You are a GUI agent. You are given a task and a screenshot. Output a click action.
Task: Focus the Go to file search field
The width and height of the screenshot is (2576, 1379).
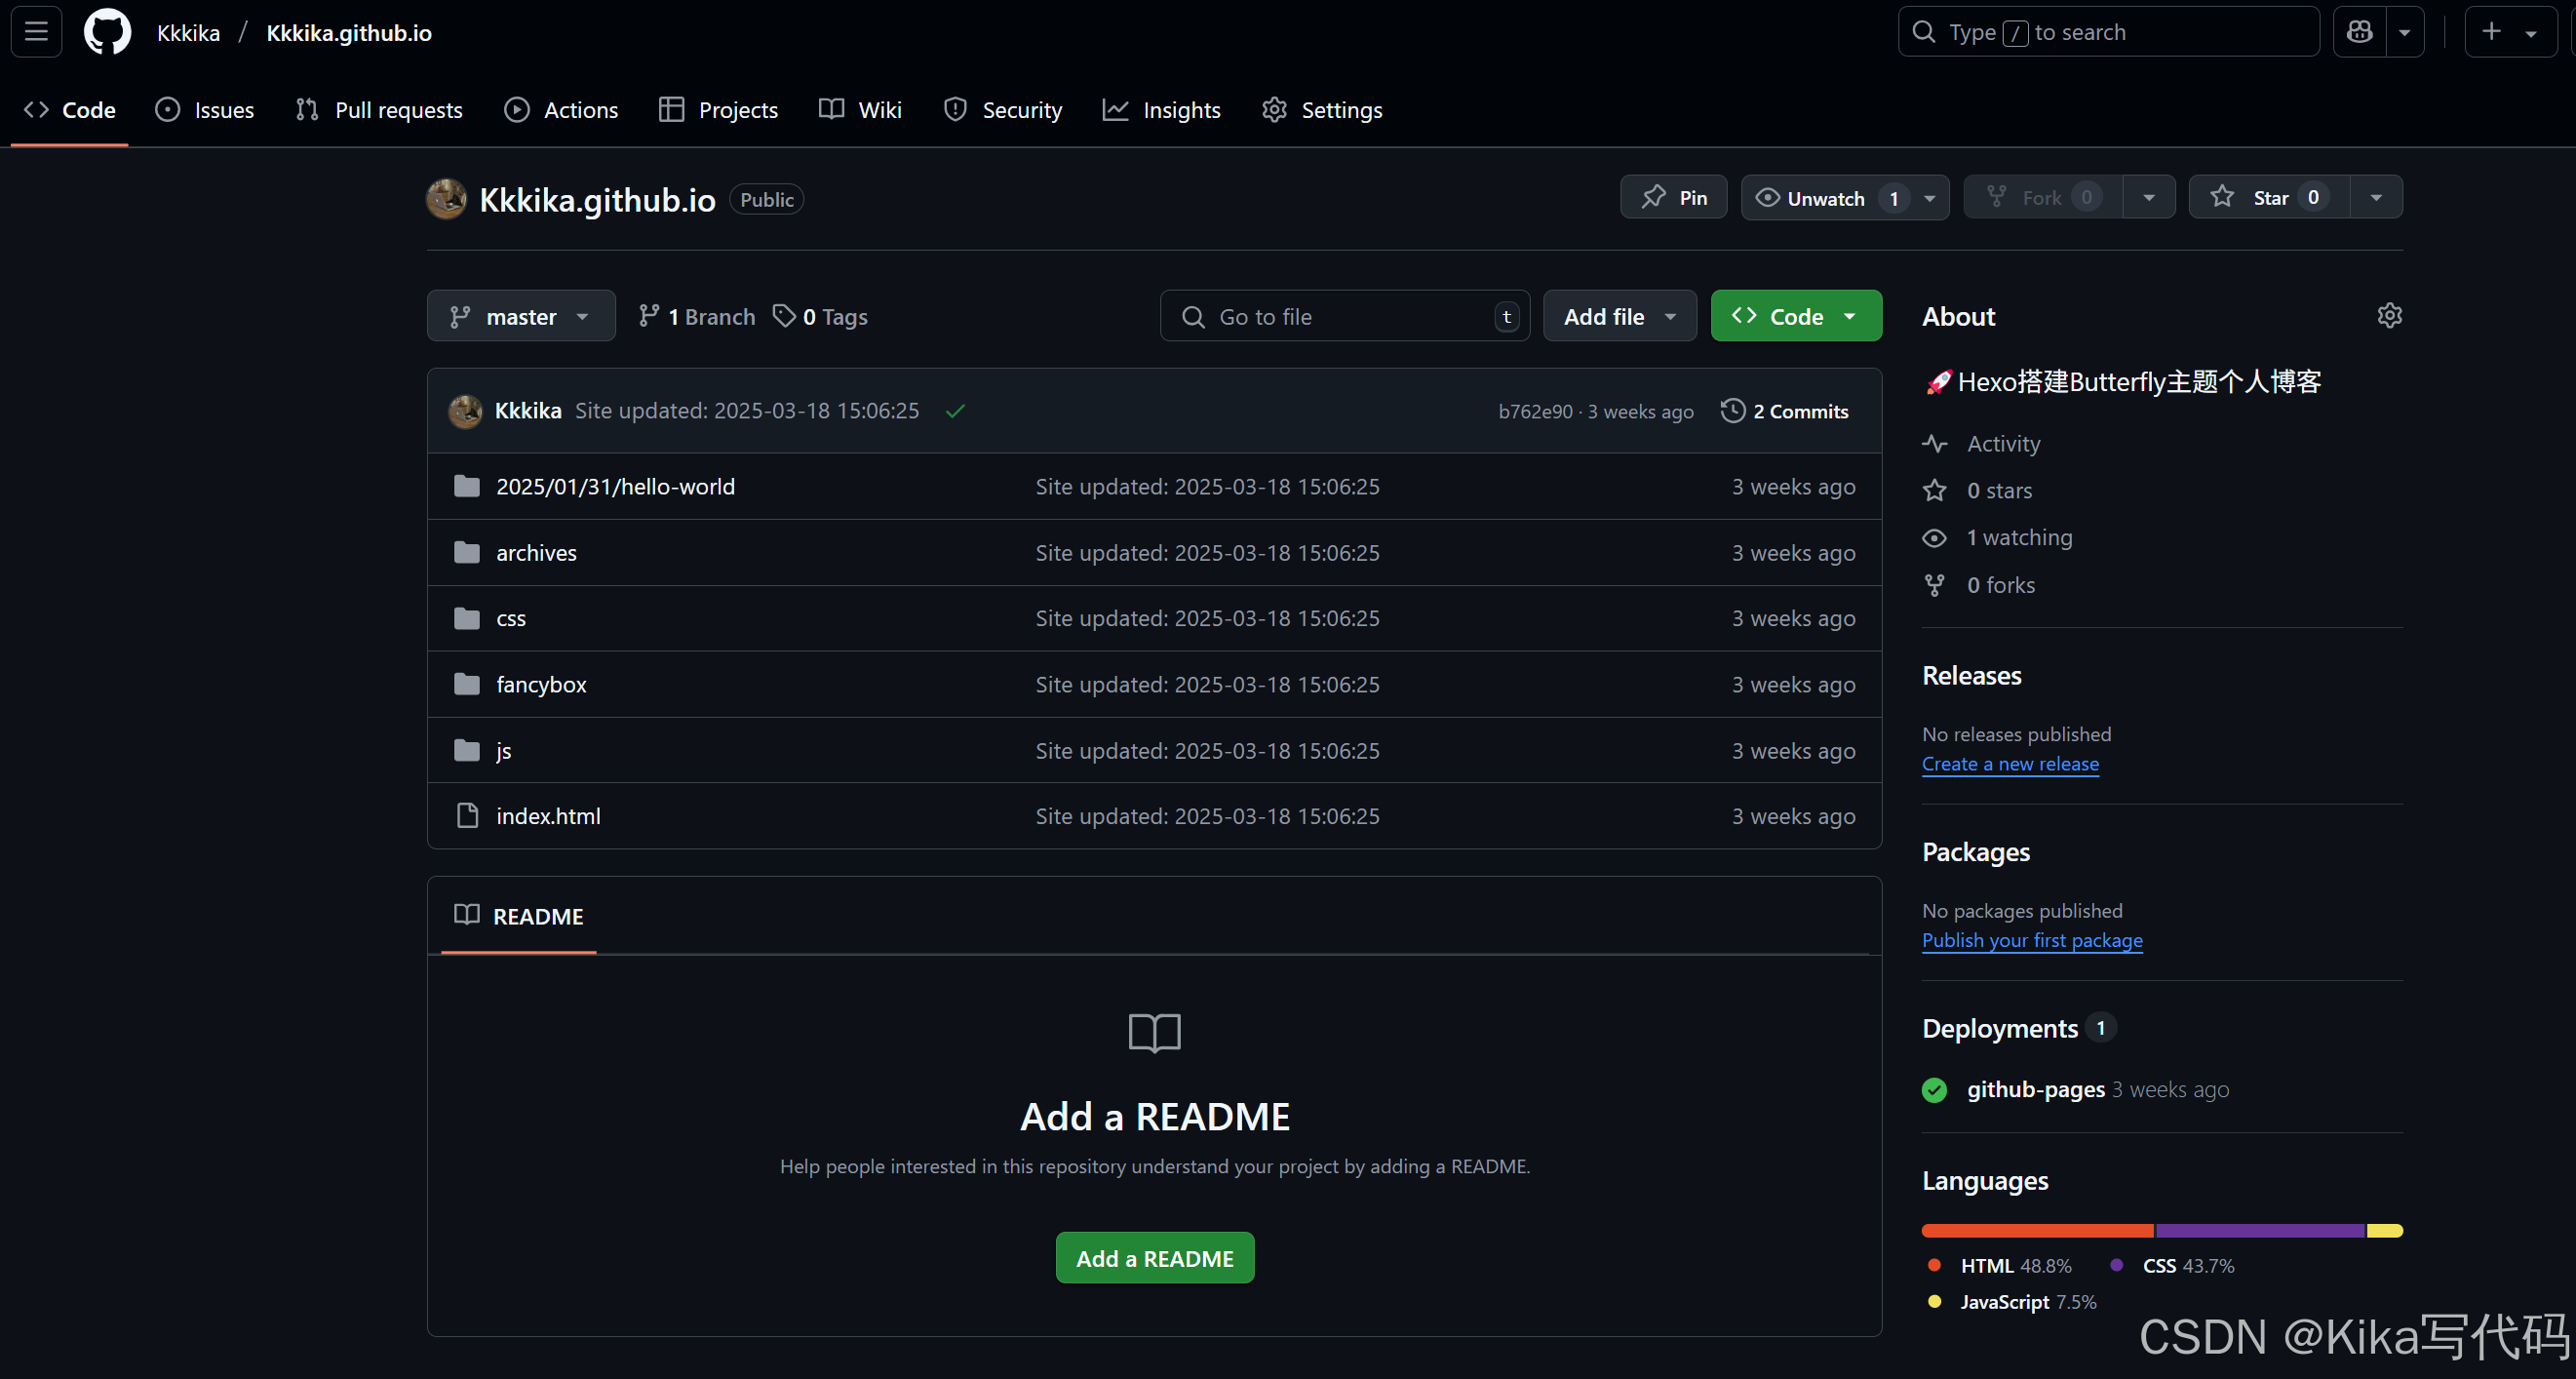click(x=1343, y=317)
